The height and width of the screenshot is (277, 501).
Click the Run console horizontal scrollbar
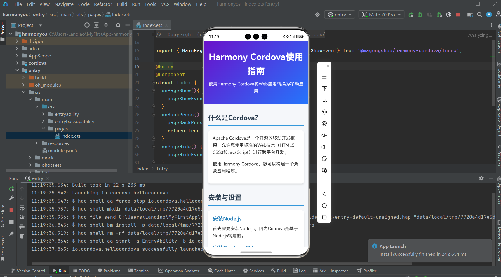204,264
